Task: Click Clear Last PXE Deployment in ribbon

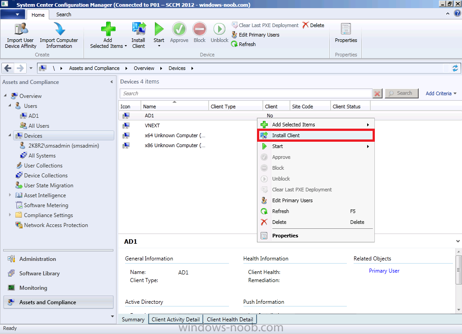Action: click(265, 25)
